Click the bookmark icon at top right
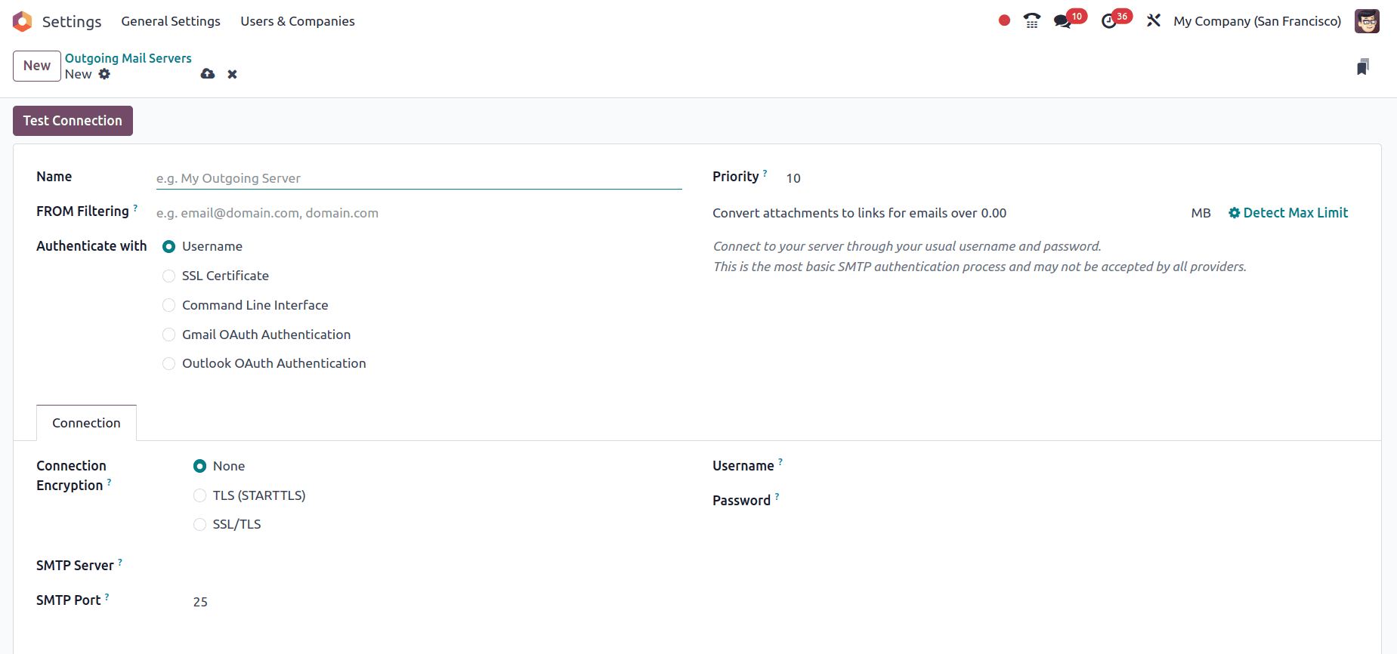1397x654 pixels. 1363,66
